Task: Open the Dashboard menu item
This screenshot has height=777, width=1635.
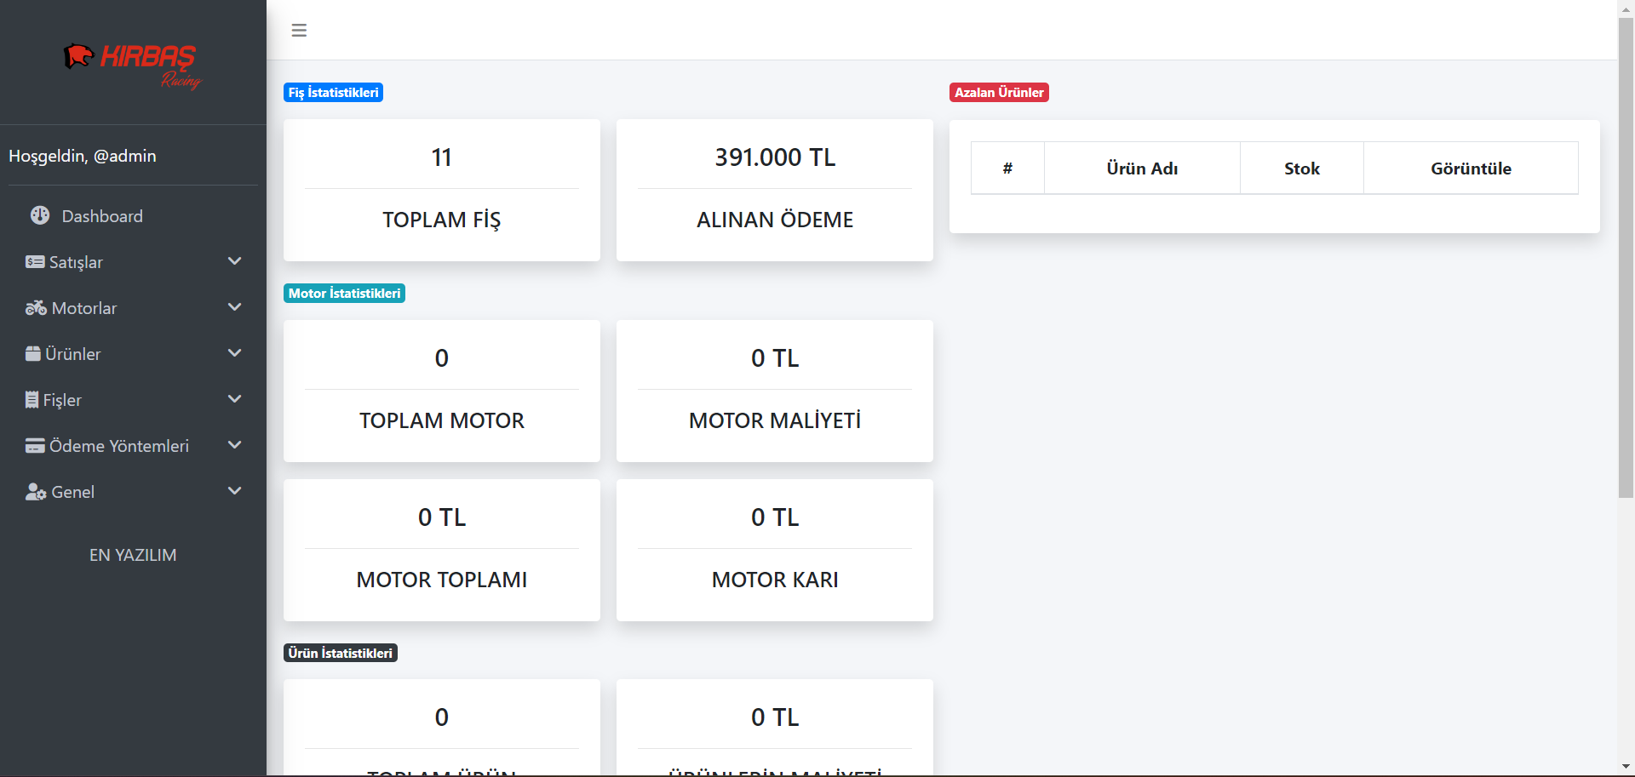Action: pyautogui.click(x=102, y=216)
